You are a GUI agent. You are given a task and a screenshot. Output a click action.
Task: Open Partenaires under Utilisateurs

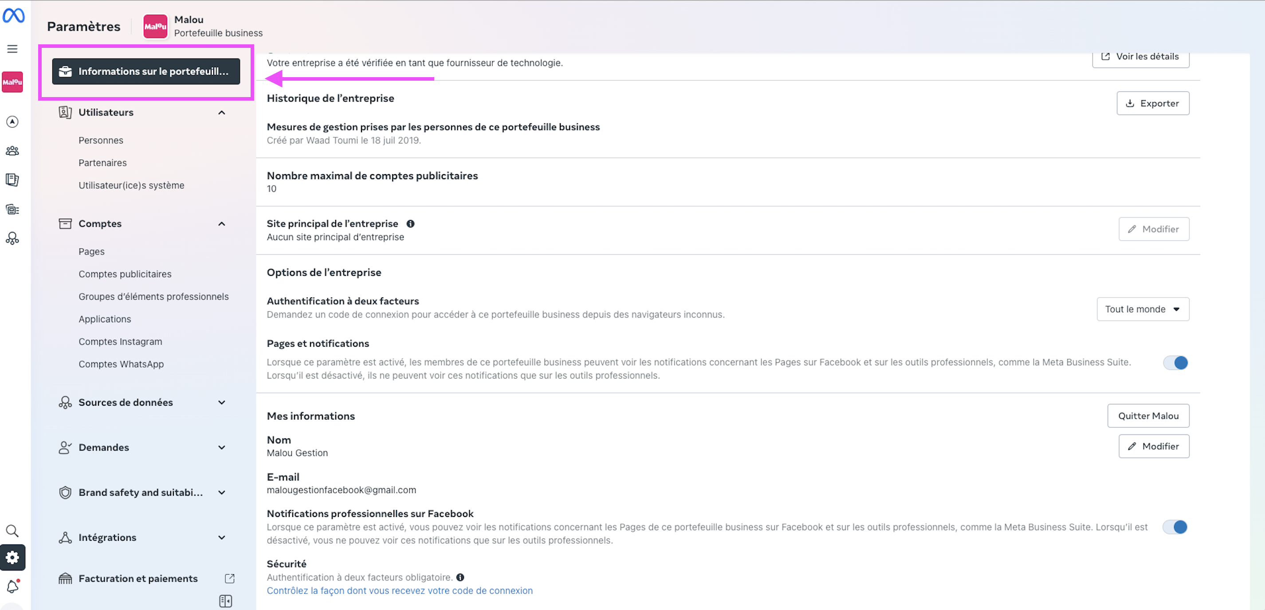pyautogui.click(x=102, y=162)
